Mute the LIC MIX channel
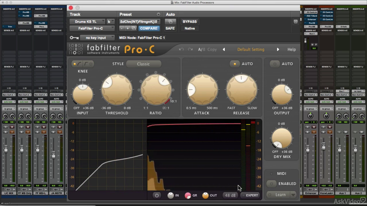 click(x=12, y=132)
